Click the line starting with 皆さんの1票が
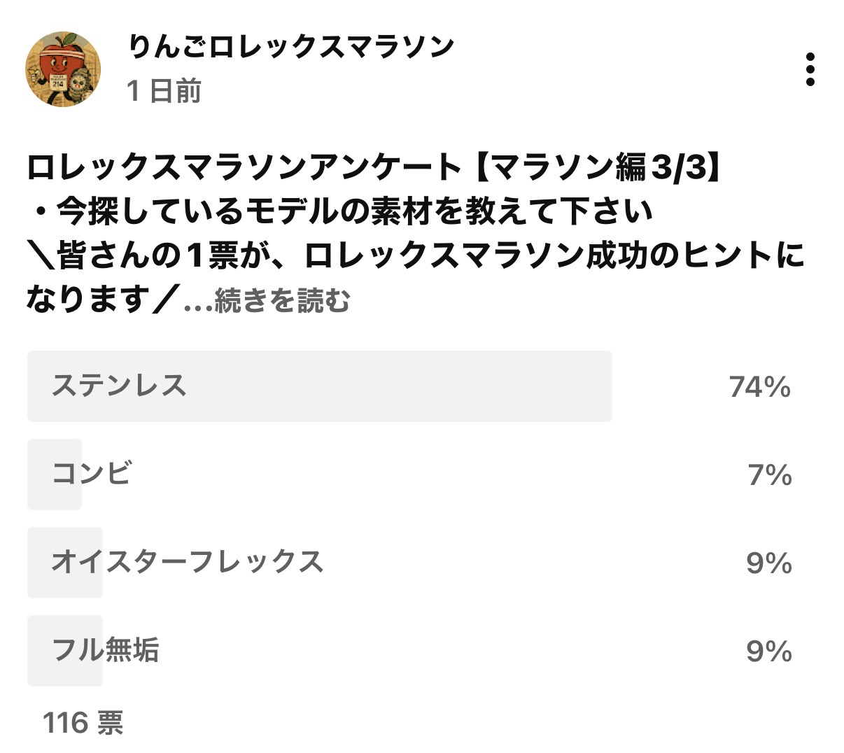The width and height of the screenshot is (844, 753). [x=416, y=256]
